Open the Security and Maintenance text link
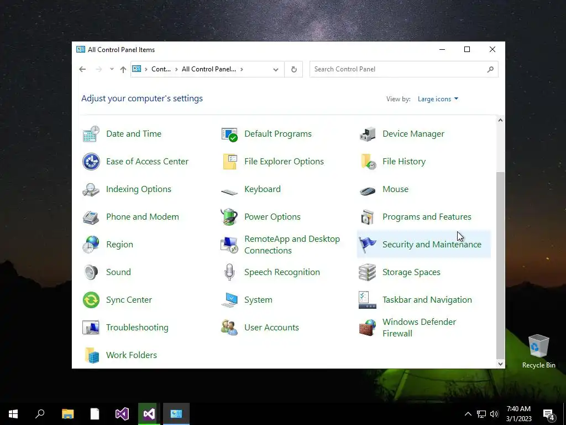566x425 pixels. pyautogui.click(x=432, y=245)
